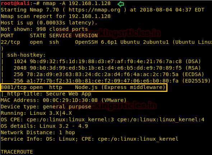Click the highlighted 8081/tcp open http line
Screen dimensions: 212x155
click(x=84, y=87)
